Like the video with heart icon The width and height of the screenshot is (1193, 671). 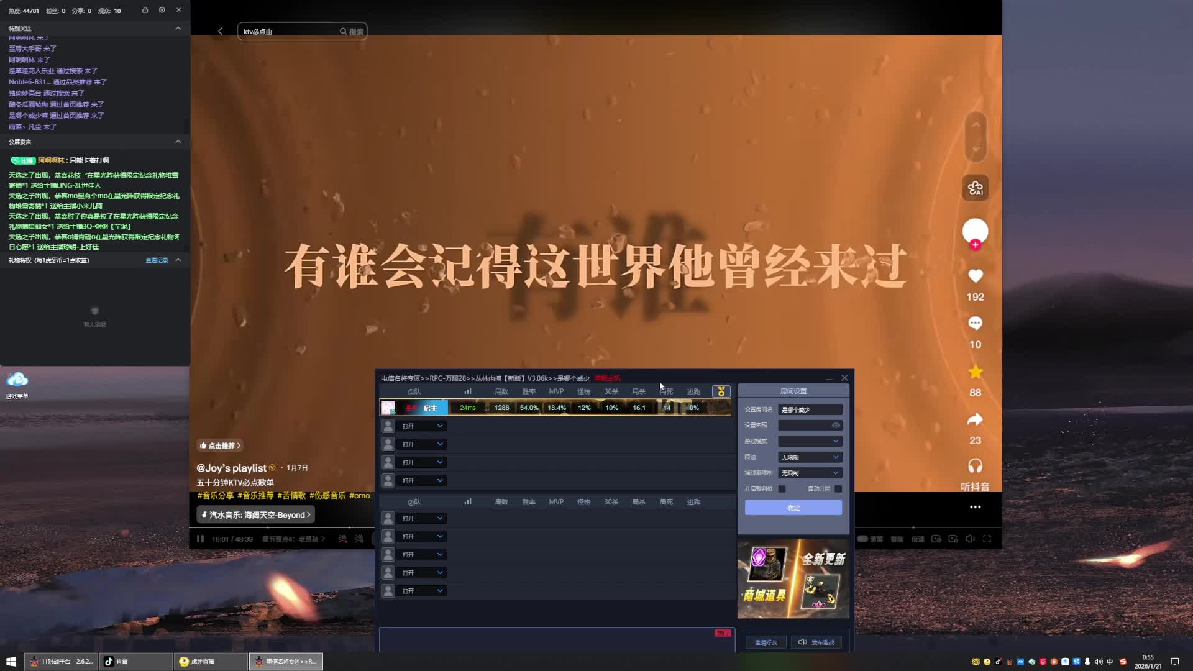975,276
